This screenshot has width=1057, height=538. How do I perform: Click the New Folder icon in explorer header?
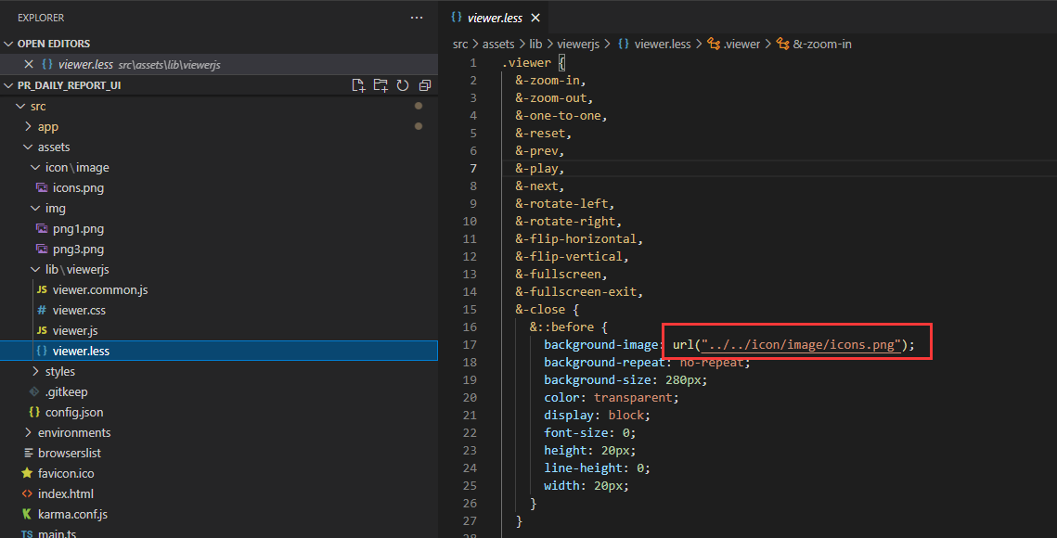pos(380,85)
